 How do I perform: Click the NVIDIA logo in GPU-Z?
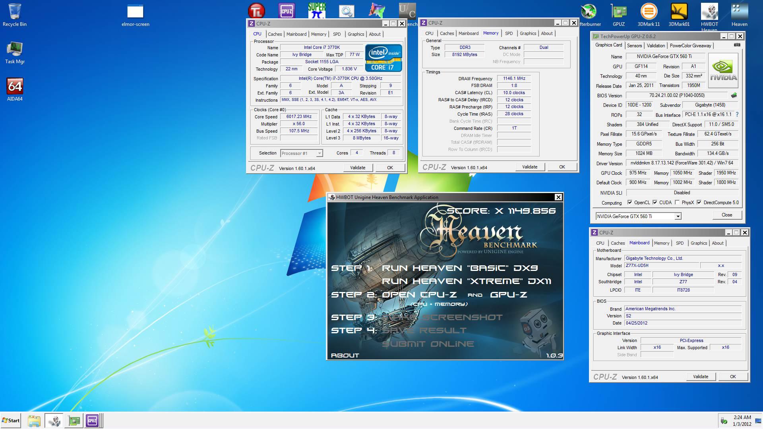coord(723,71)
